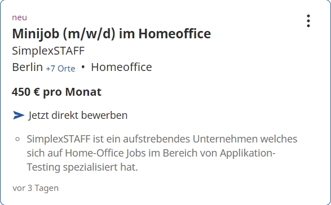Click the word Monat in the salary line
331x205 pixels.
coord(83,92)
